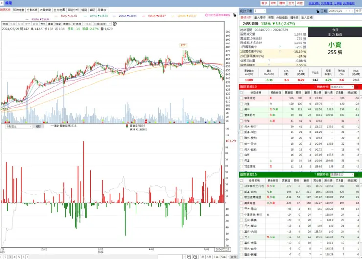Open the 日線 chart period dropdown

(x=102, y=24)
